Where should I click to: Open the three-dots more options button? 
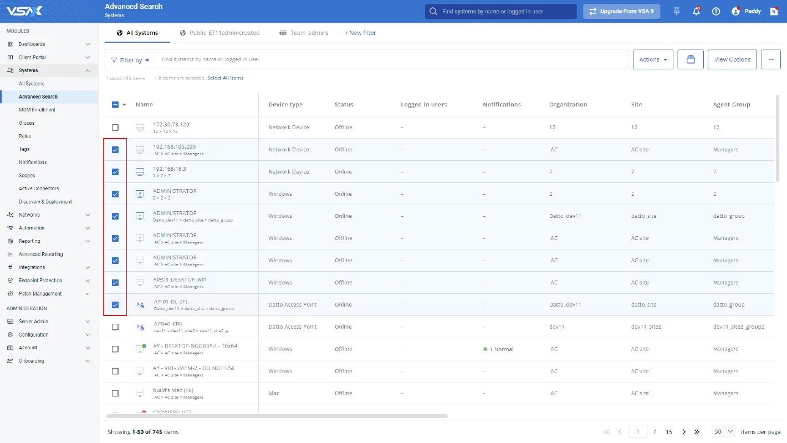(x=770, y=59)
